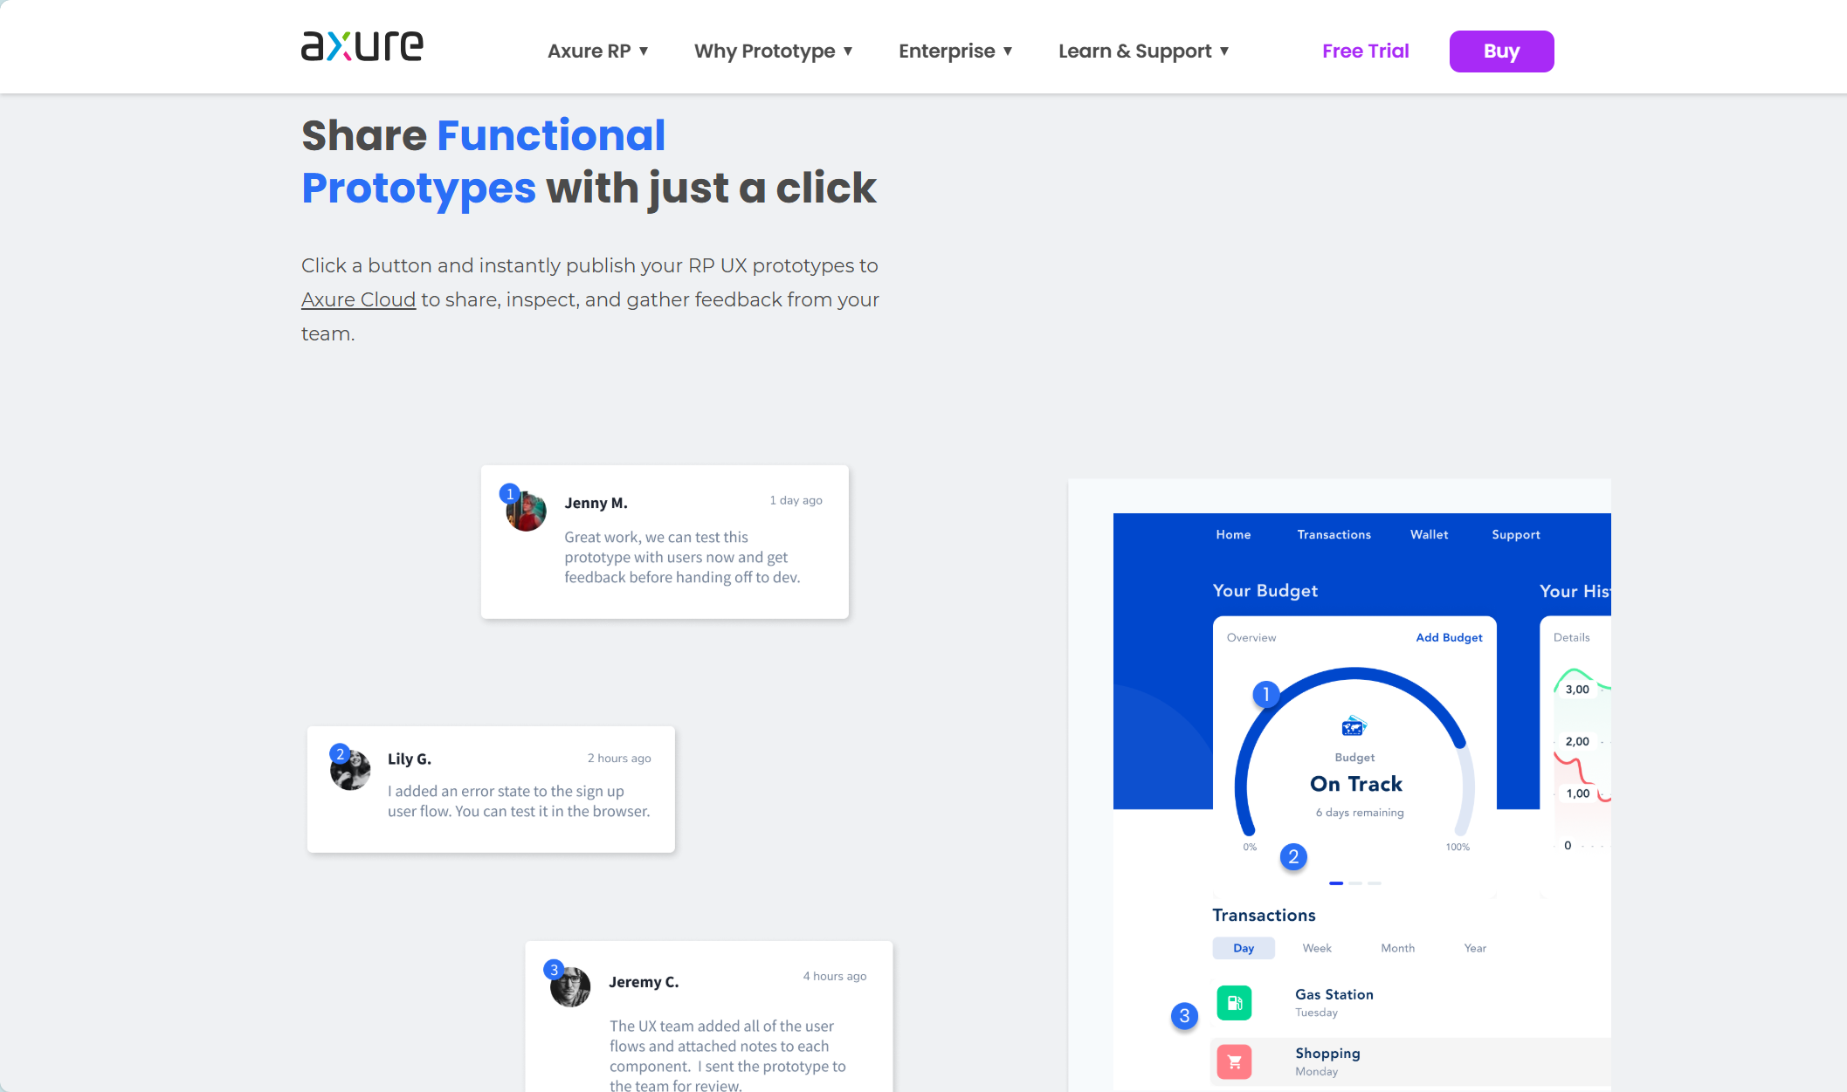Select the Week transactions filter
The width and height of the screenshot is (1847, 1092).
(x=1317, y=948)
